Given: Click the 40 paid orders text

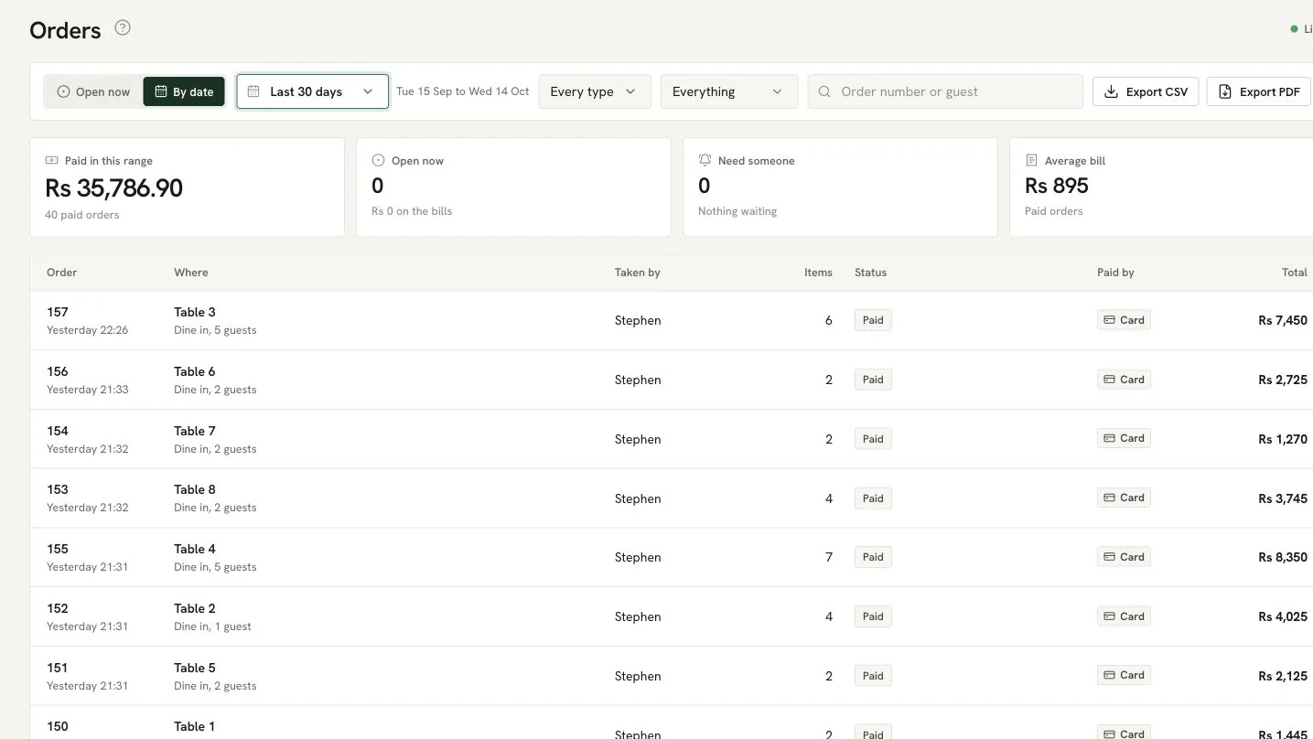Looking at the screenshot, I should [82, 215].
